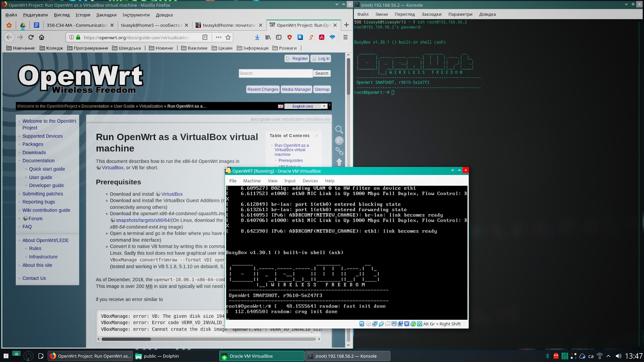Collapse the Table of Contents panel
The image size is (644, 362).
pos(317,136)
